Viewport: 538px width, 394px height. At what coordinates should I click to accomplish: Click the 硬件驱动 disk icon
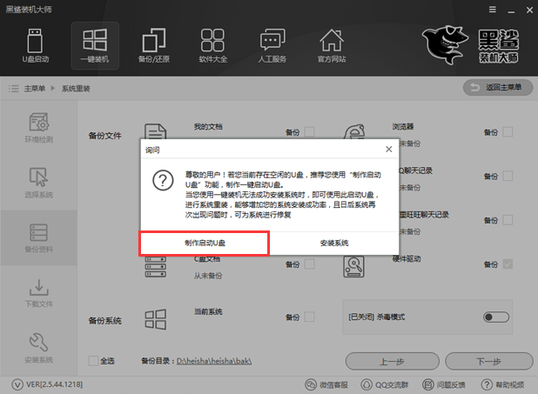point(353,266)
